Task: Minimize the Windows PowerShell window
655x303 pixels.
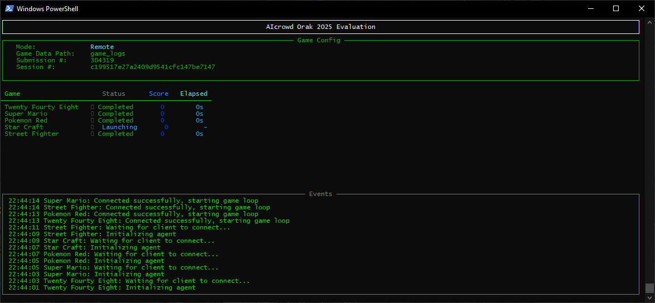Action: point(590,8)
